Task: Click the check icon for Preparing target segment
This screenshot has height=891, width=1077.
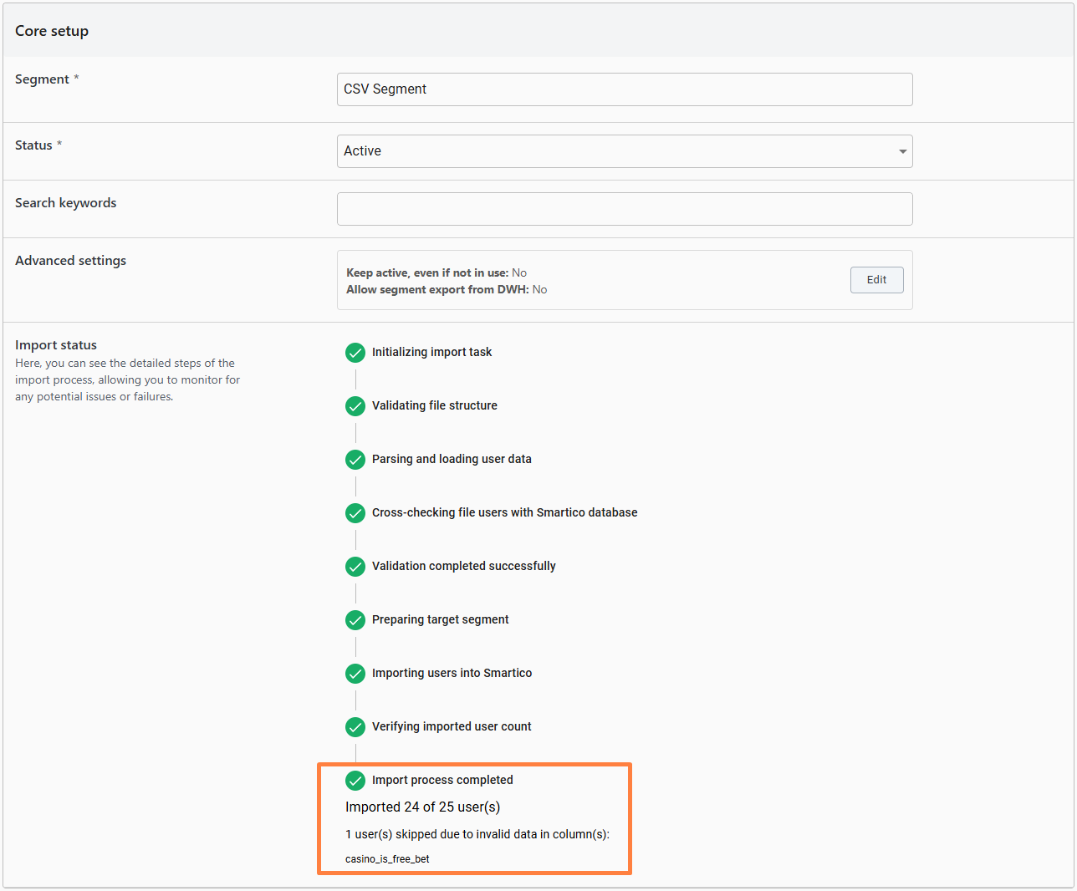Action: point(355,620)
